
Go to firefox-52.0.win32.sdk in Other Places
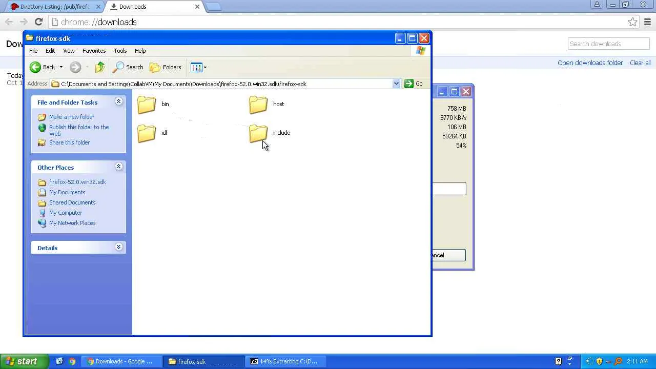[x=77, y=182]
